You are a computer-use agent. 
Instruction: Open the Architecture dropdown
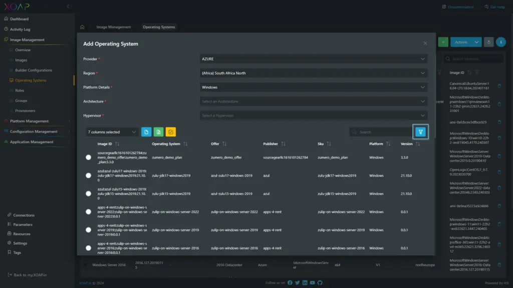click(314, 101)
